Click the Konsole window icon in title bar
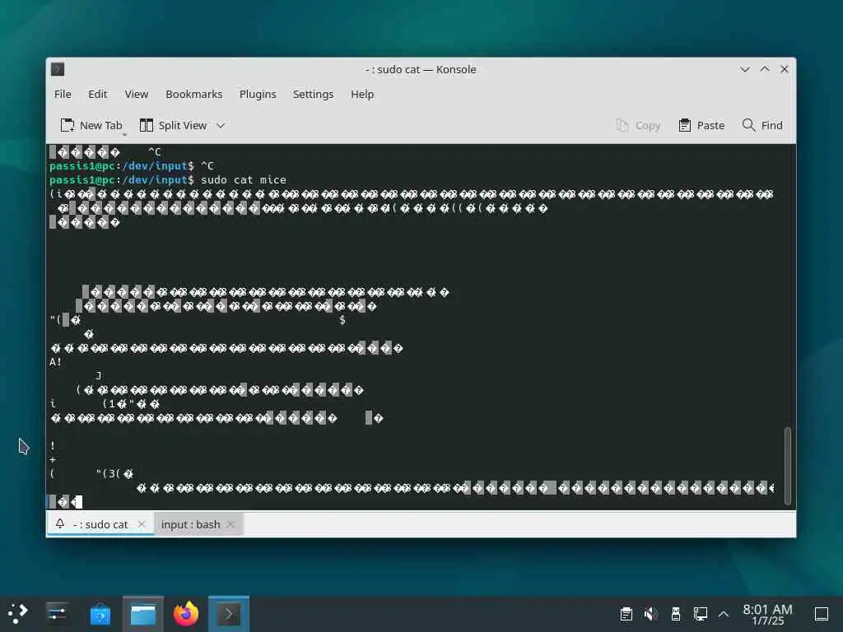Screen dimensions: 843x632 pyautogui.click(x=58, y=69)
